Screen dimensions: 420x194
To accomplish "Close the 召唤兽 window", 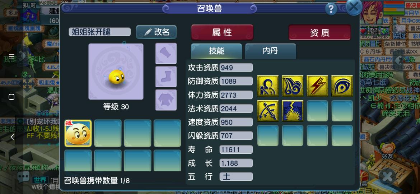I will pos(354,7).
